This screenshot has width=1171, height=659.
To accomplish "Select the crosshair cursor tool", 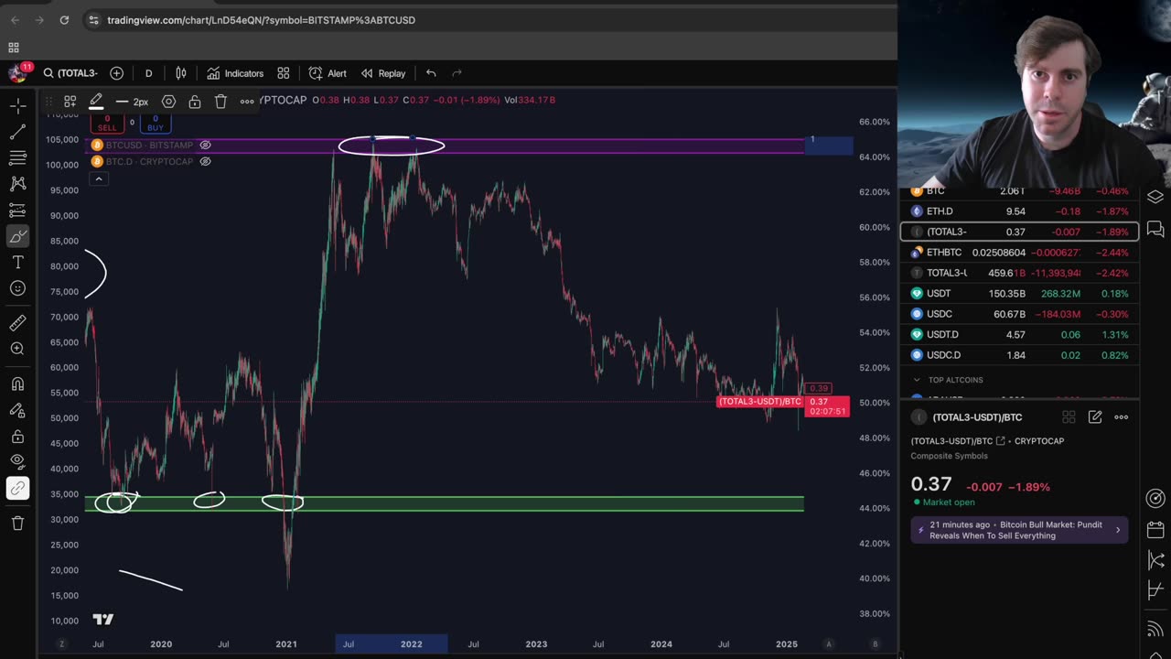I will pos(17,106).
